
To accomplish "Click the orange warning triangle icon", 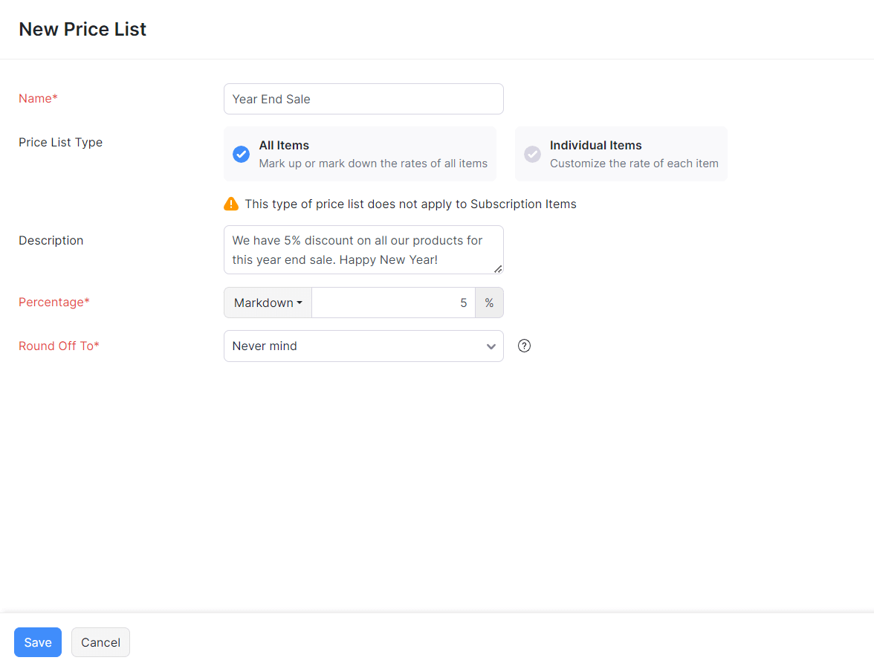I will click(231, 204).
